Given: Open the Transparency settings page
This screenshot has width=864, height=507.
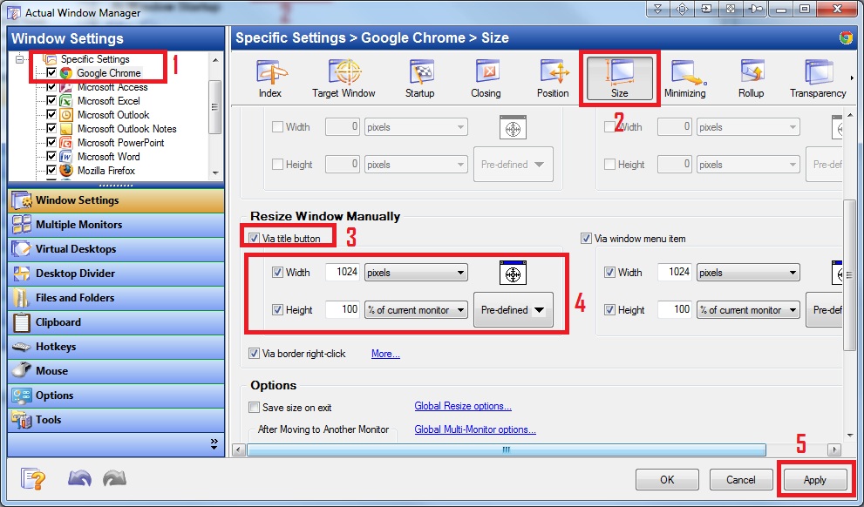Looking at the screenshot, I should (x=818, y=79).
